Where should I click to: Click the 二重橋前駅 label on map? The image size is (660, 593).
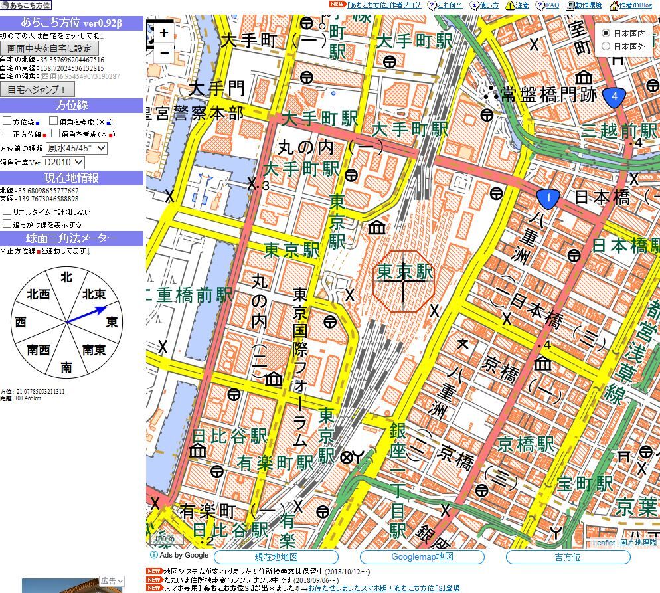tap(189, 295)
